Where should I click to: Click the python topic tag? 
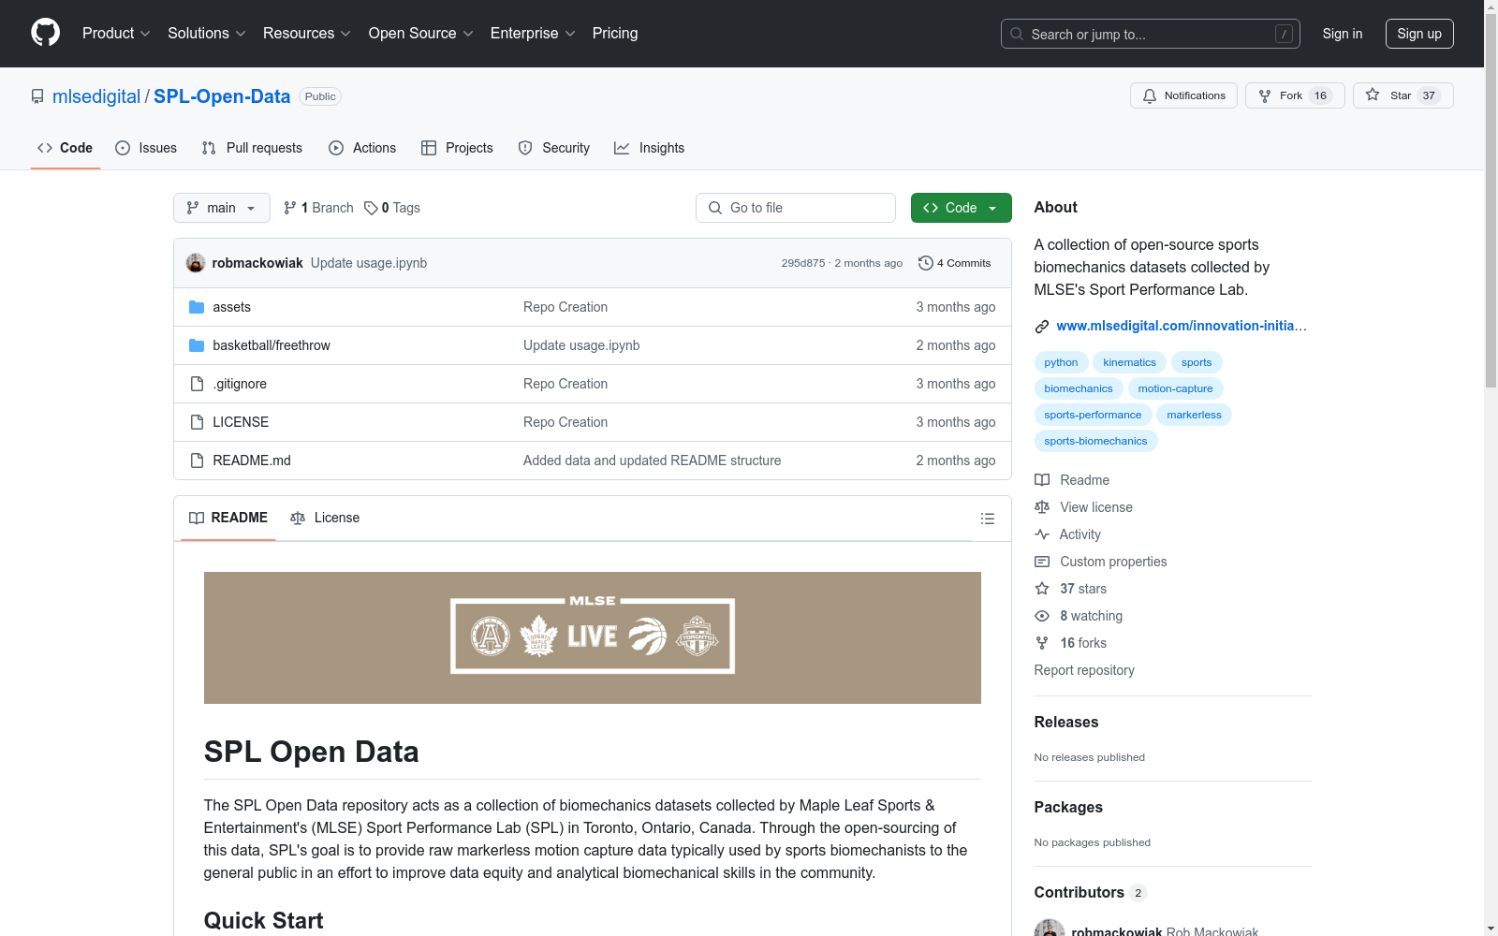[x=1061, y=362]
